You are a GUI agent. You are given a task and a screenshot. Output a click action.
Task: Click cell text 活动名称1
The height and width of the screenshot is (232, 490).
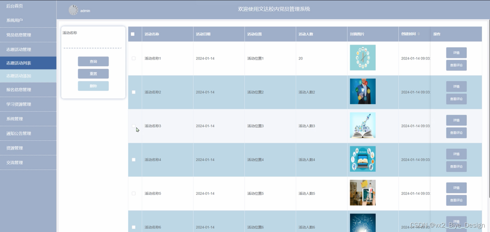[x=153, y=59]
